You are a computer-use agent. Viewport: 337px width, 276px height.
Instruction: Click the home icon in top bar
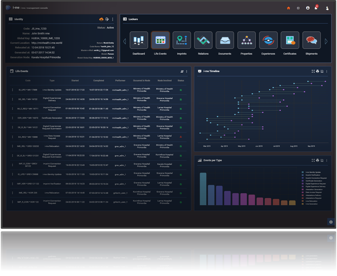point(288,8)
